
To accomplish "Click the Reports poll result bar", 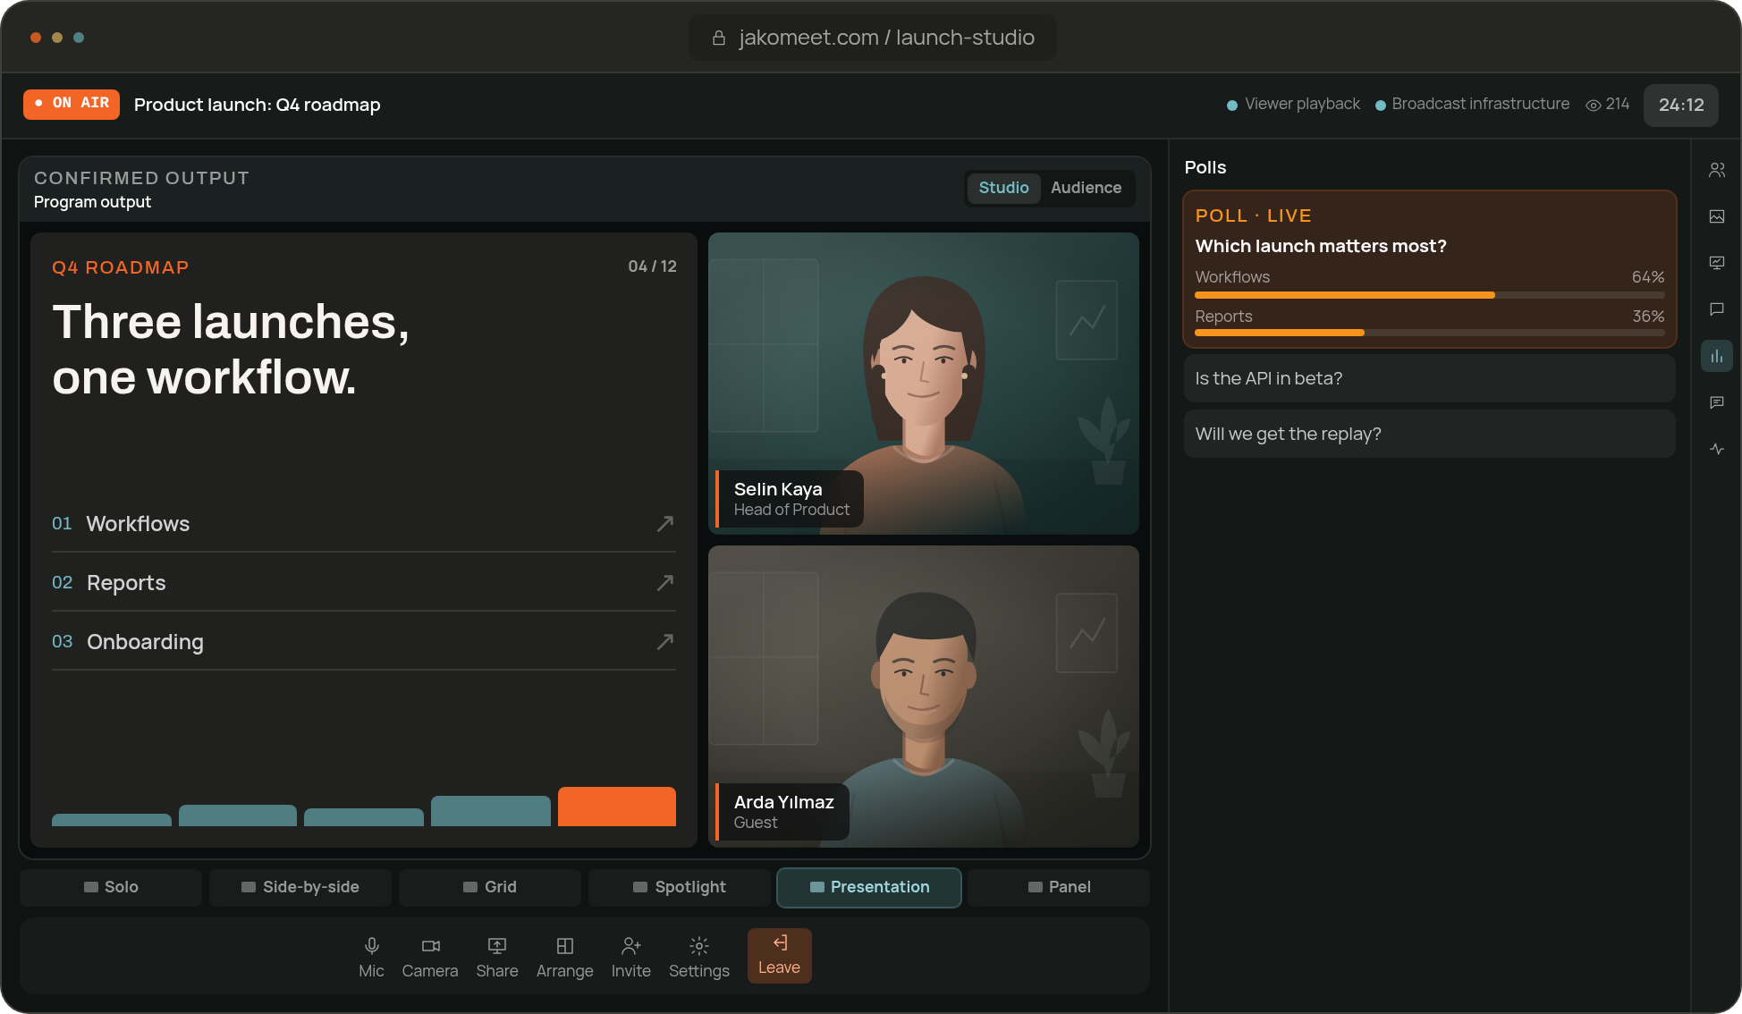I will pos(1429,333).
